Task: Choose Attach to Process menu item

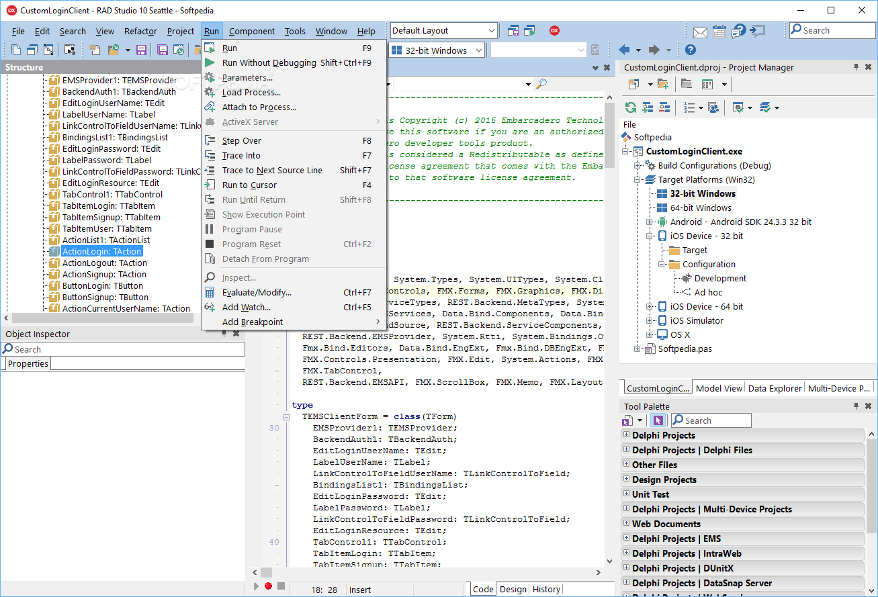Action: click(x=294, y=107)
